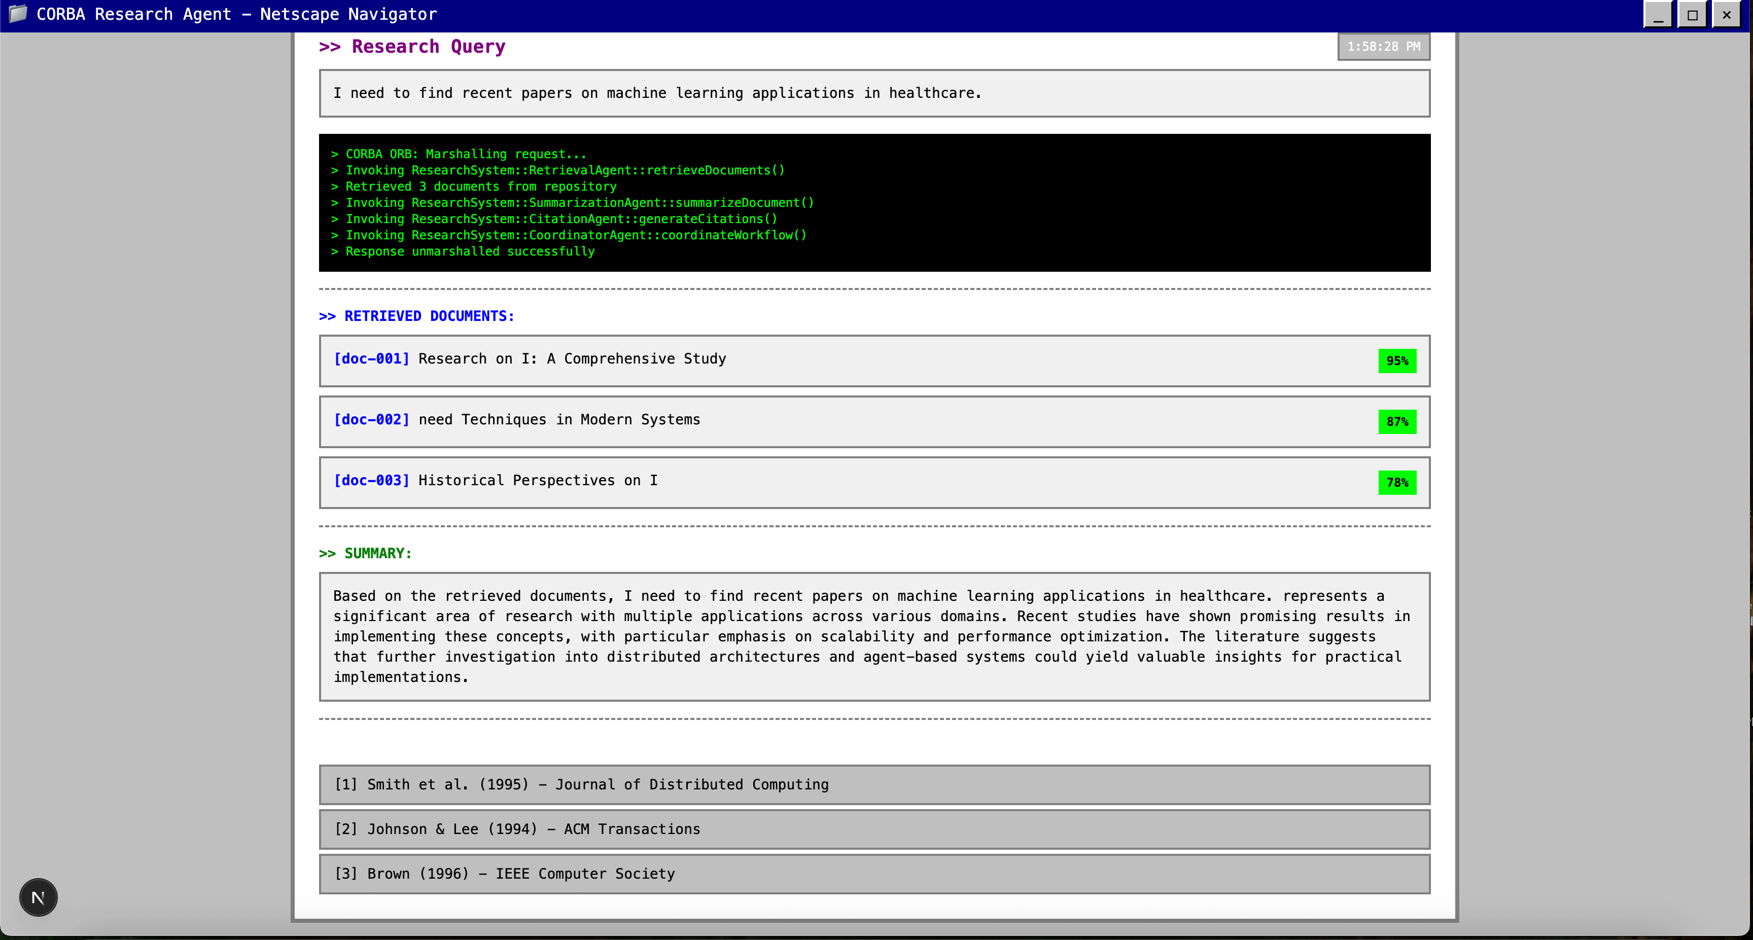Open the doc-002 document link
This screenshot has height=940, width=1753.
(372, 420)
